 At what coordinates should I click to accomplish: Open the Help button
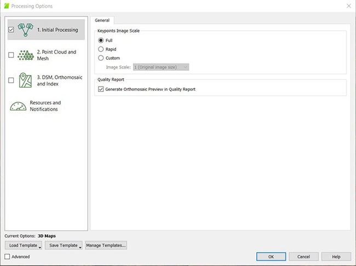[336, 257]
